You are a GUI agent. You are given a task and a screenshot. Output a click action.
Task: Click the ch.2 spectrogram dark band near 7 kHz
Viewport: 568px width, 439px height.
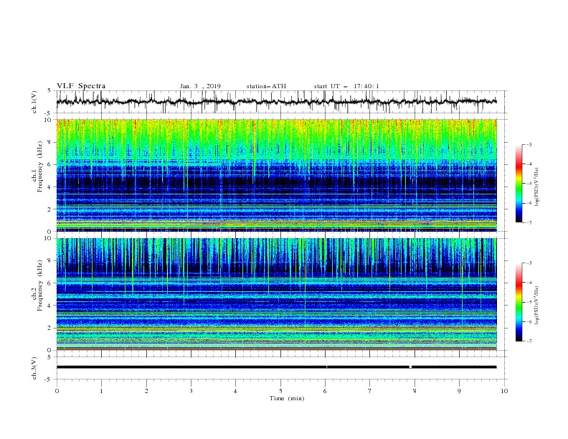[276, 270]
